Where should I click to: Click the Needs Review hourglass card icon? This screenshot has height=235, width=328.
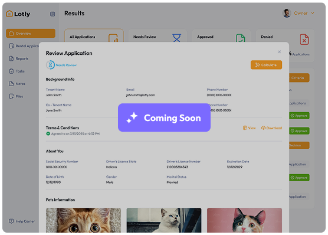coord(177,38)
